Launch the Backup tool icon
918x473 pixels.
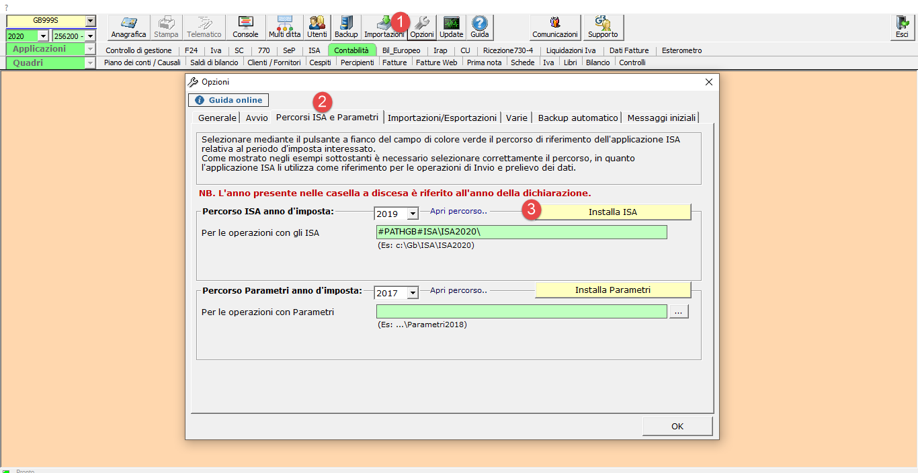coord(346,27)
